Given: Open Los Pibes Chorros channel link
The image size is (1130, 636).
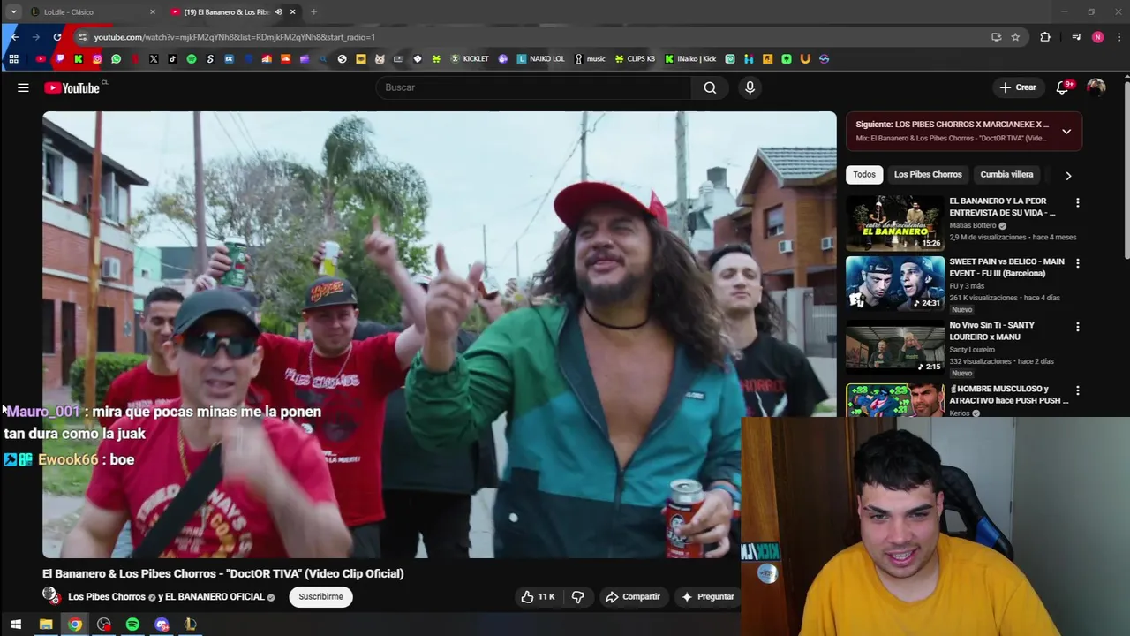Looking at the screenshot, I should [x=107, y=597].
